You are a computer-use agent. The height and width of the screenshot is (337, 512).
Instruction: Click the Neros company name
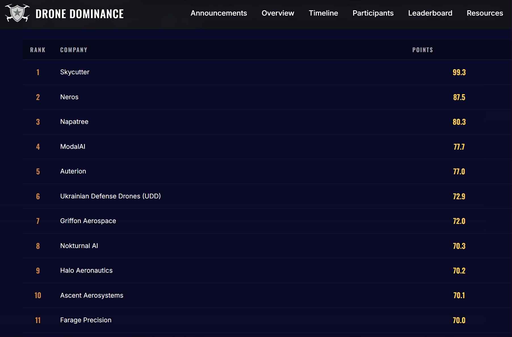69,97
